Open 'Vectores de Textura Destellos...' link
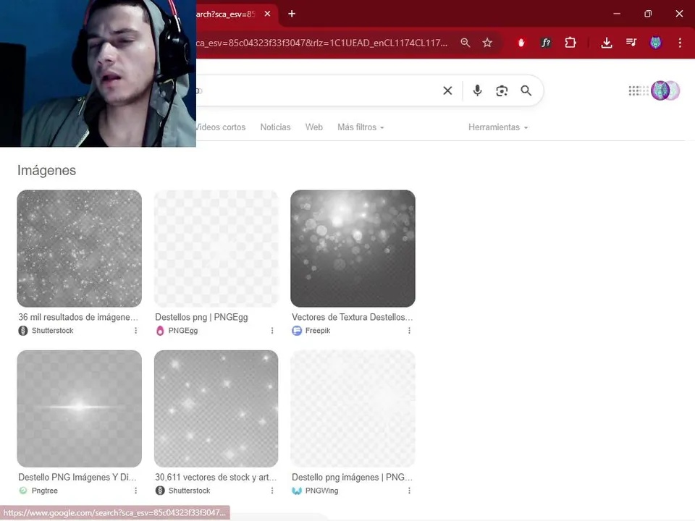695x521 pixels. [353, 317]
